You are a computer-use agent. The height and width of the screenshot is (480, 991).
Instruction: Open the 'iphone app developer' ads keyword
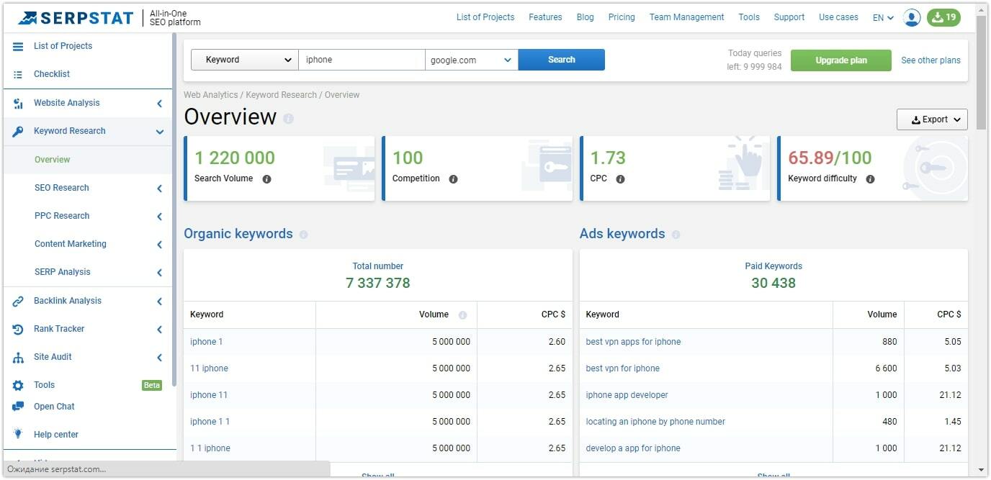pyautogui.click(x=627, y=395)
